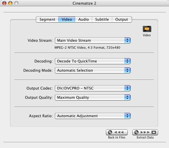Switch to the Audio tab
This screenshot has width=169, height=148.
(x=83, y=20)
